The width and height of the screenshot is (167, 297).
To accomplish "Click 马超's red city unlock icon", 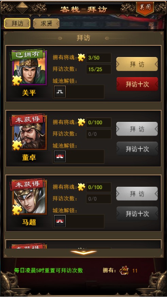I will pos(60,221).
